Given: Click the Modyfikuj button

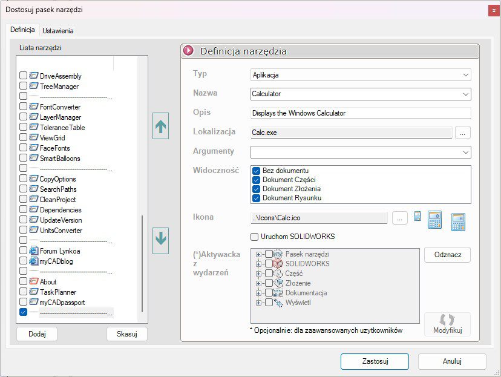Looking at the screenshot, I should (x=447, y=324).
